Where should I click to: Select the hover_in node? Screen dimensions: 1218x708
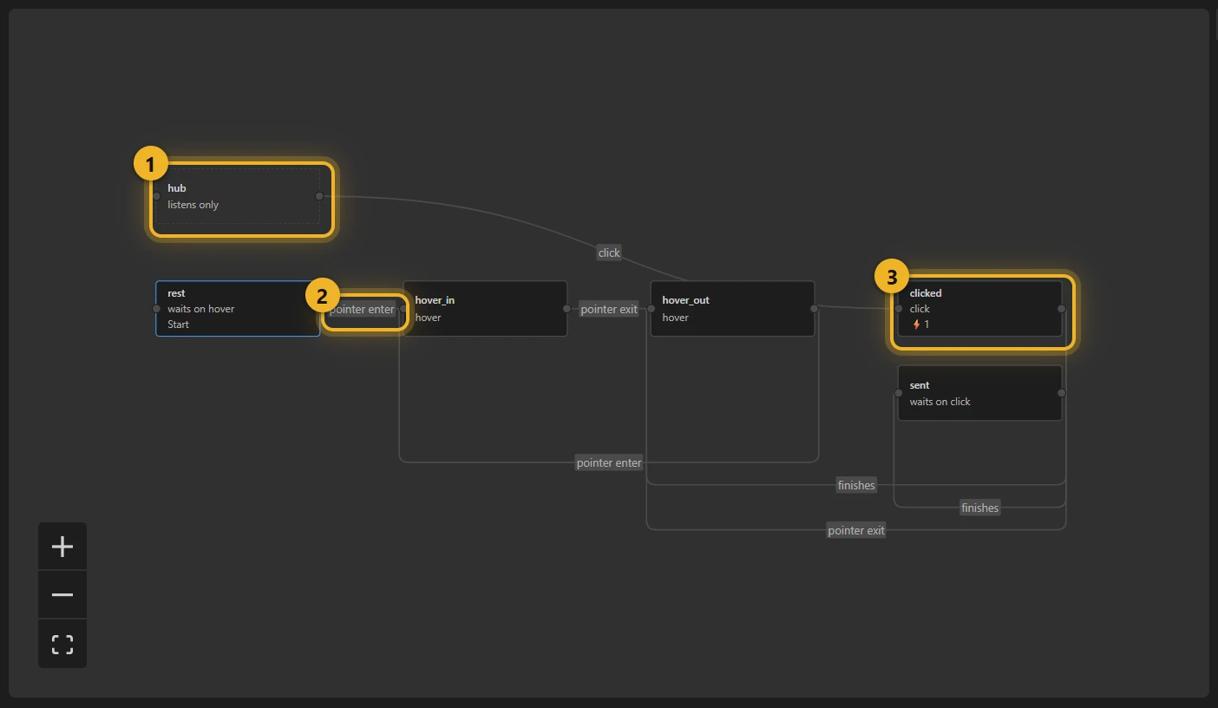(x=485, y=308)
